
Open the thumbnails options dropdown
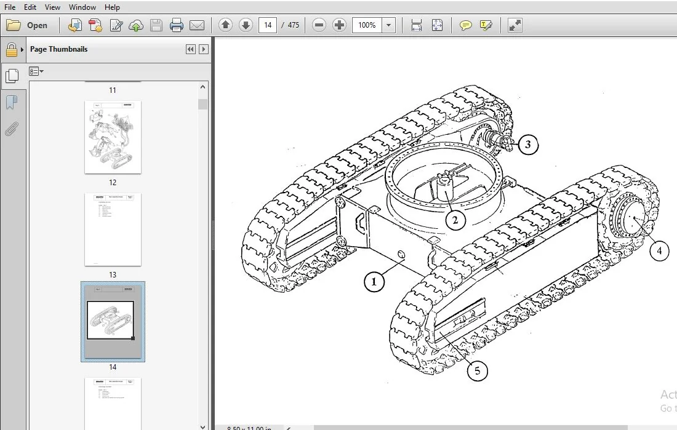coord(36,71)
